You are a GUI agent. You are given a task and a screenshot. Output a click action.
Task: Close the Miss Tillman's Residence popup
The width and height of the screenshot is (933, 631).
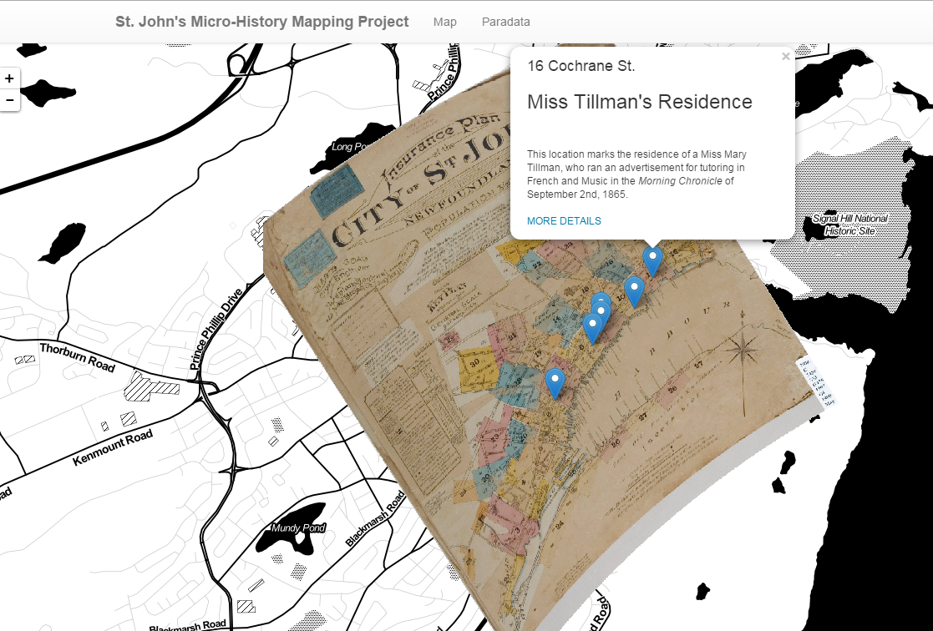(x=785, y=57)
